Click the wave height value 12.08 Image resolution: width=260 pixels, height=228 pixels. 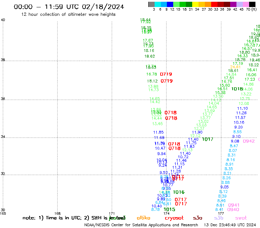(x=244, y=103)
